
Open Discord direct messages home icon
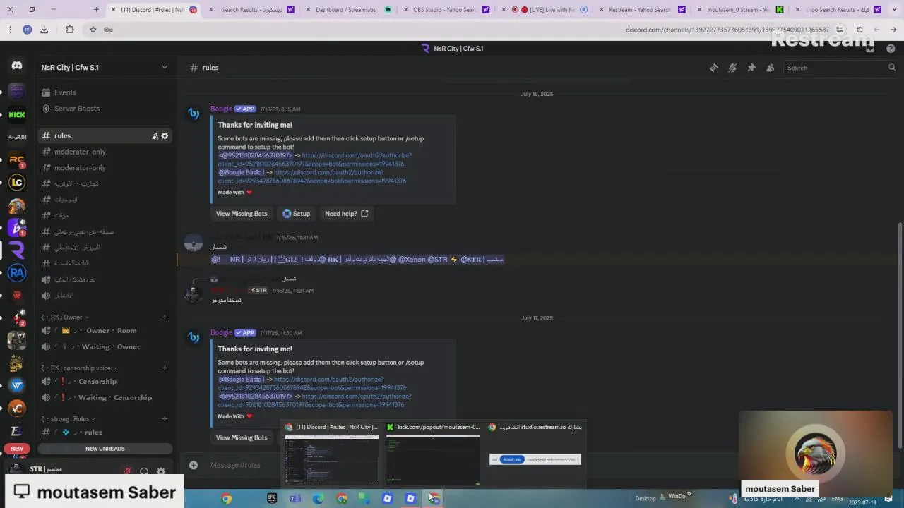pos(17,66)
